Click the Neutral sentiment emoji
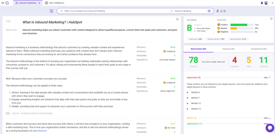 (218, 28)
